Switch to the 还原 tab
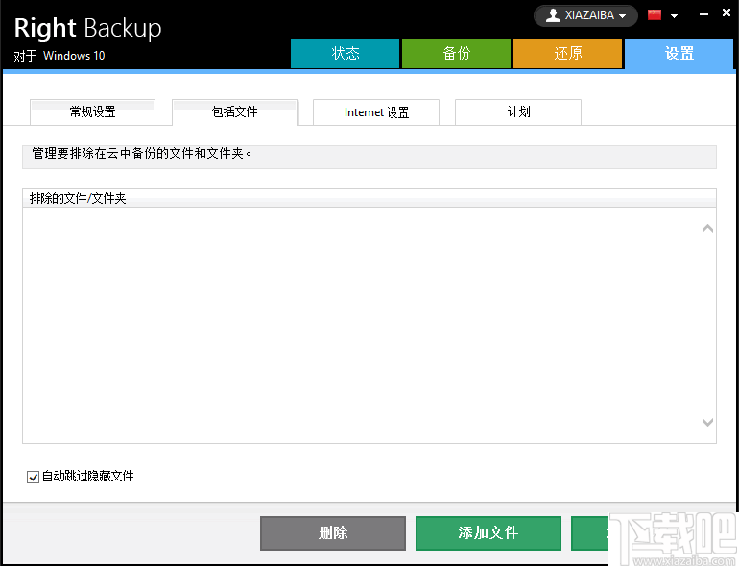This screenshot has width=739, height=566. click(x=567, y=54)
